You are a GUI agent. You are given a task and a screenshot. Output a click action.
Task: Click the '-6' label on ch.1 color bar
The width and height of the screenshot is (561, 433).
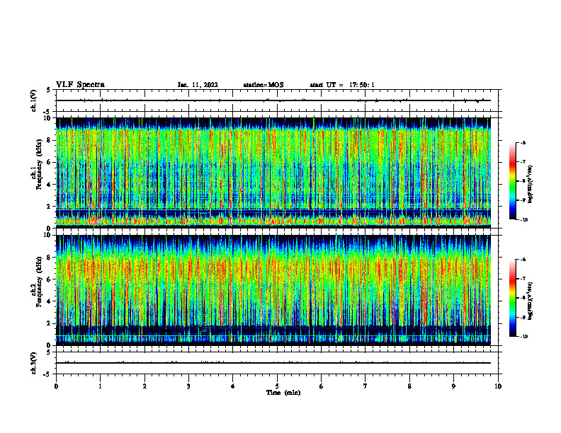tap(522, 142)
